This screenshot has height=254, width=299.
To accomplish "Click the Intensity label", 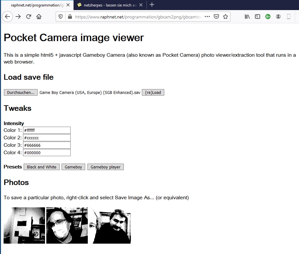I will point(14,123).
